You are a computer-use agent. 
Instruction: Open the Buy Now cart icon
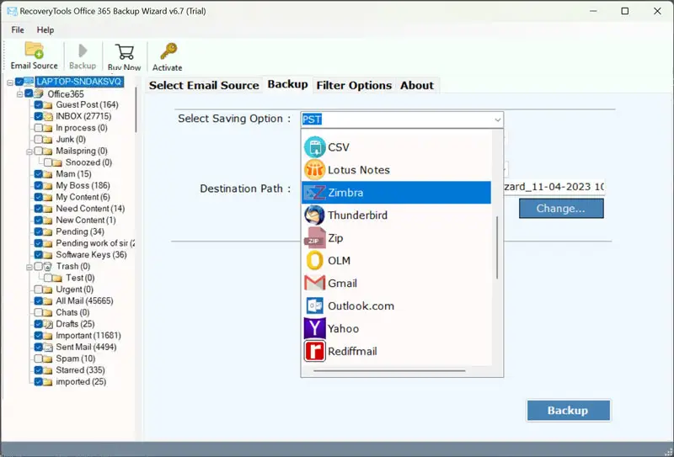(x=124, y=52)
